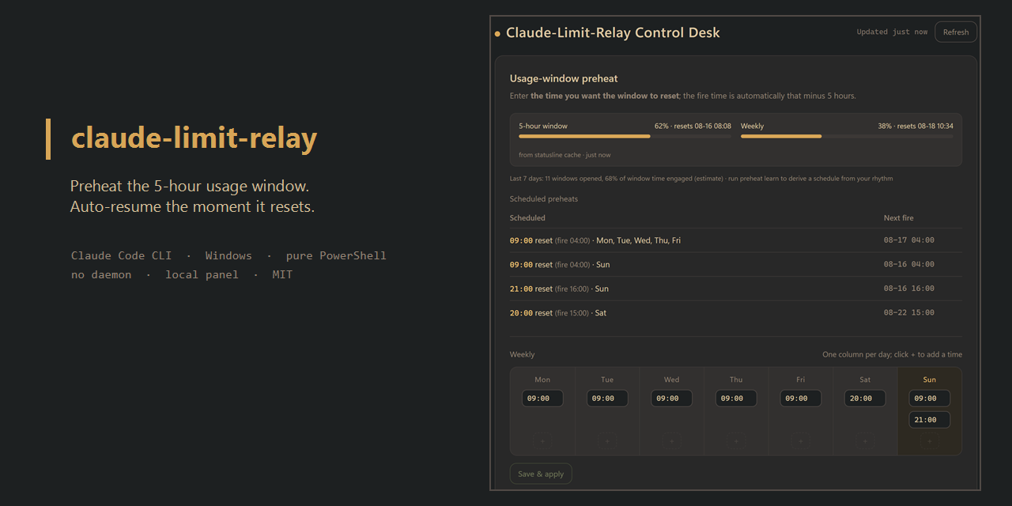Click the One column per day hint
This screenshot has width=1012, height=506.
point(892,355)
